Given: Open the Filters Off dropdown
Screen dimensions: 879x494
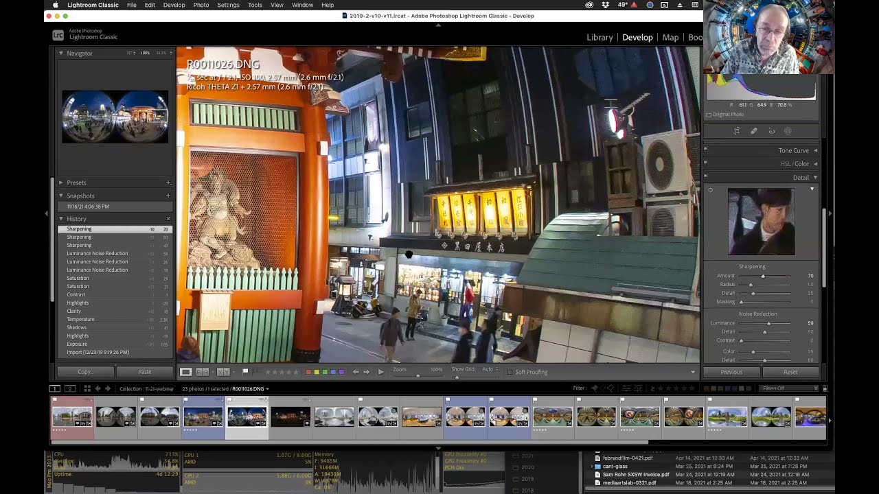Looking at the screenshot, I should tap(790, 388).
